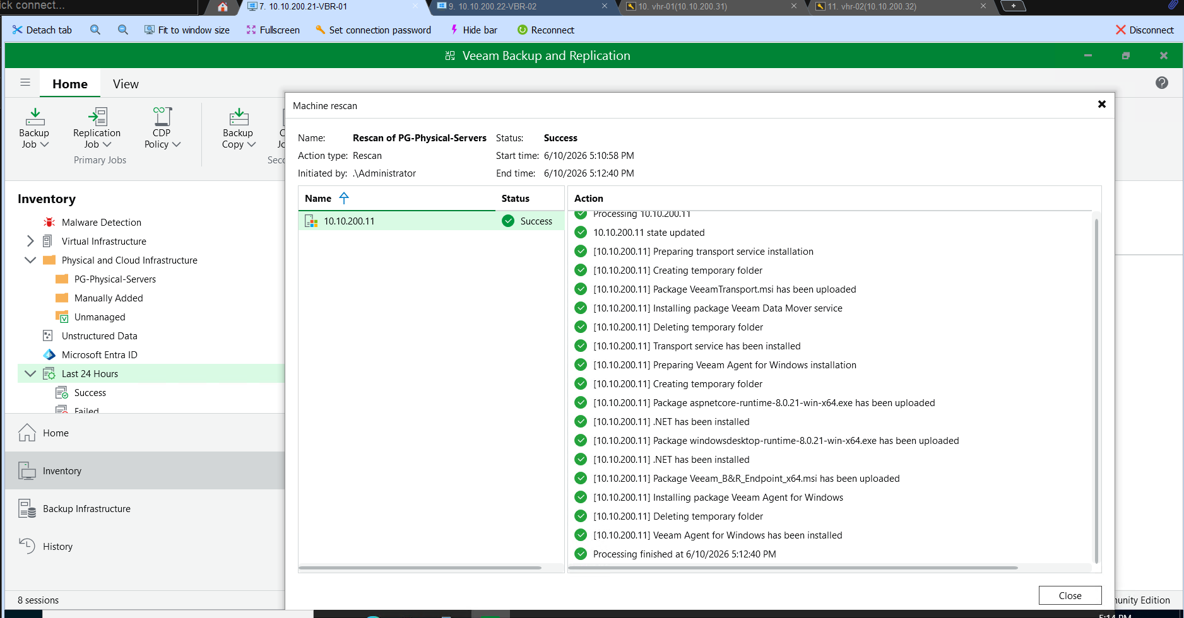Click Fit to window size
The width and height of the screenshot is (1184, 618).
(x=187, y=30)
